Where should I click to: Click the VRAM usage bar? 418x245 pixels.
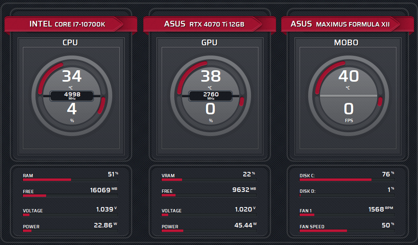[x=209, y=180]
